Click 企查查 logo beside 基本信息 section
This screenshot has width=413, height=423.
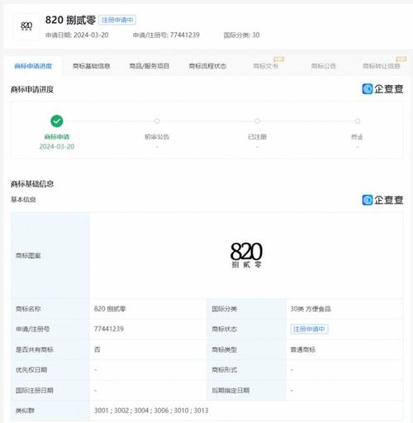[382, 200]
